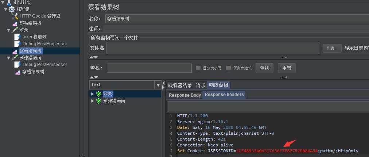Click the 新建渠道商 sampler pipette icon
Screen dimensions: 369x157
[x=15, y=58]
